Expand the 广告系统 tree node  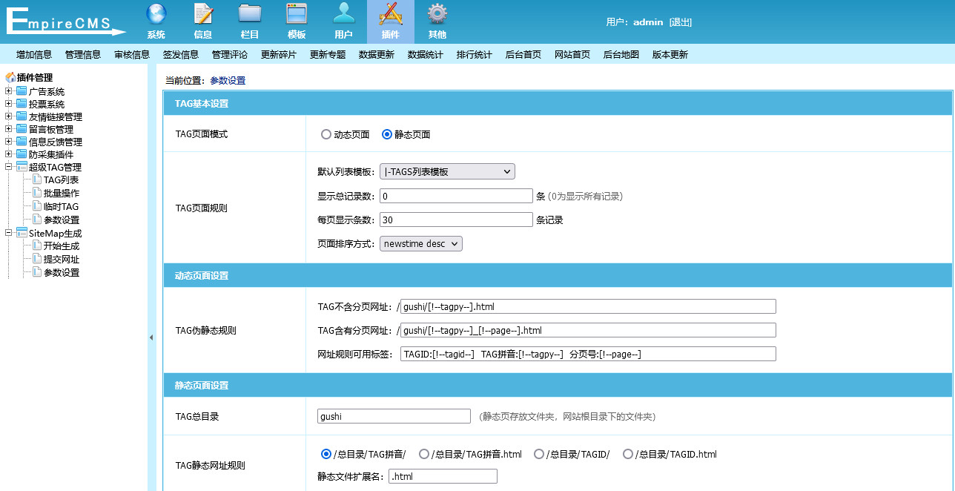pos(9,91)
